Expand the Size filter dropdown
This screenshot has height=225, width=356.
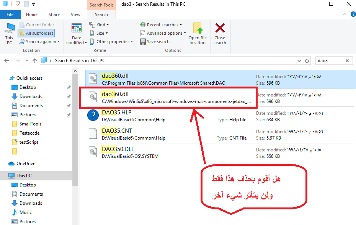coord(99,33)
